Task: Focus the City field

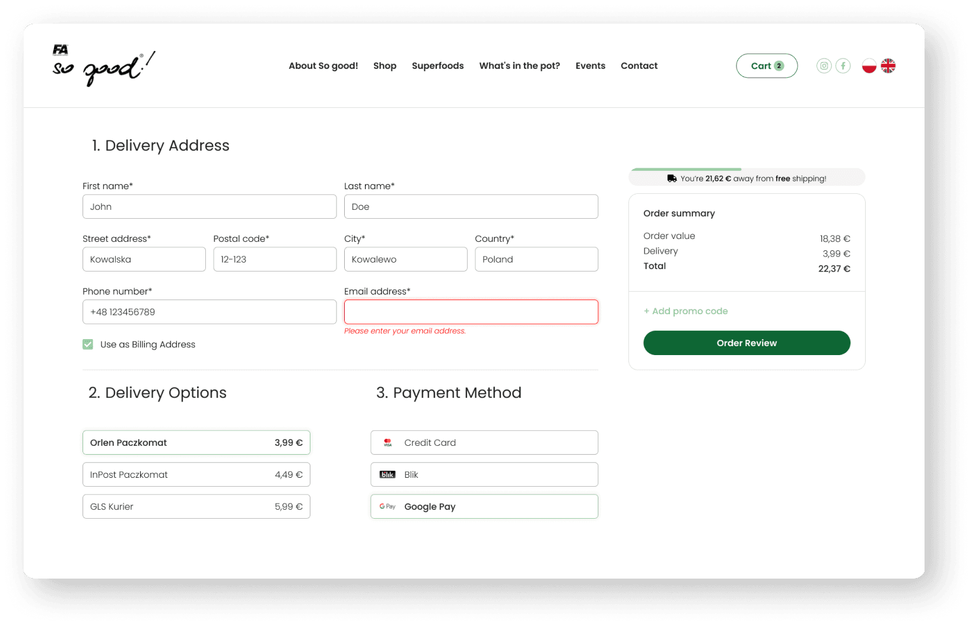Action: 406,260
